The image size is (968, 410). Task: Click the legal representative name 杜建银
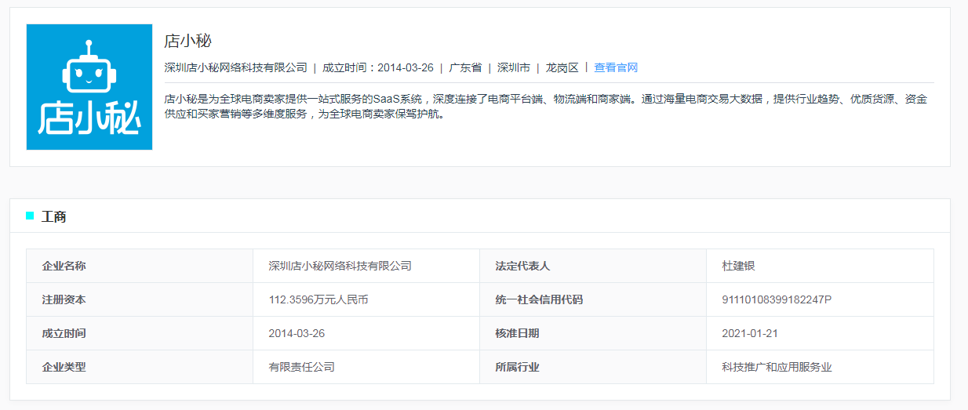738,266
